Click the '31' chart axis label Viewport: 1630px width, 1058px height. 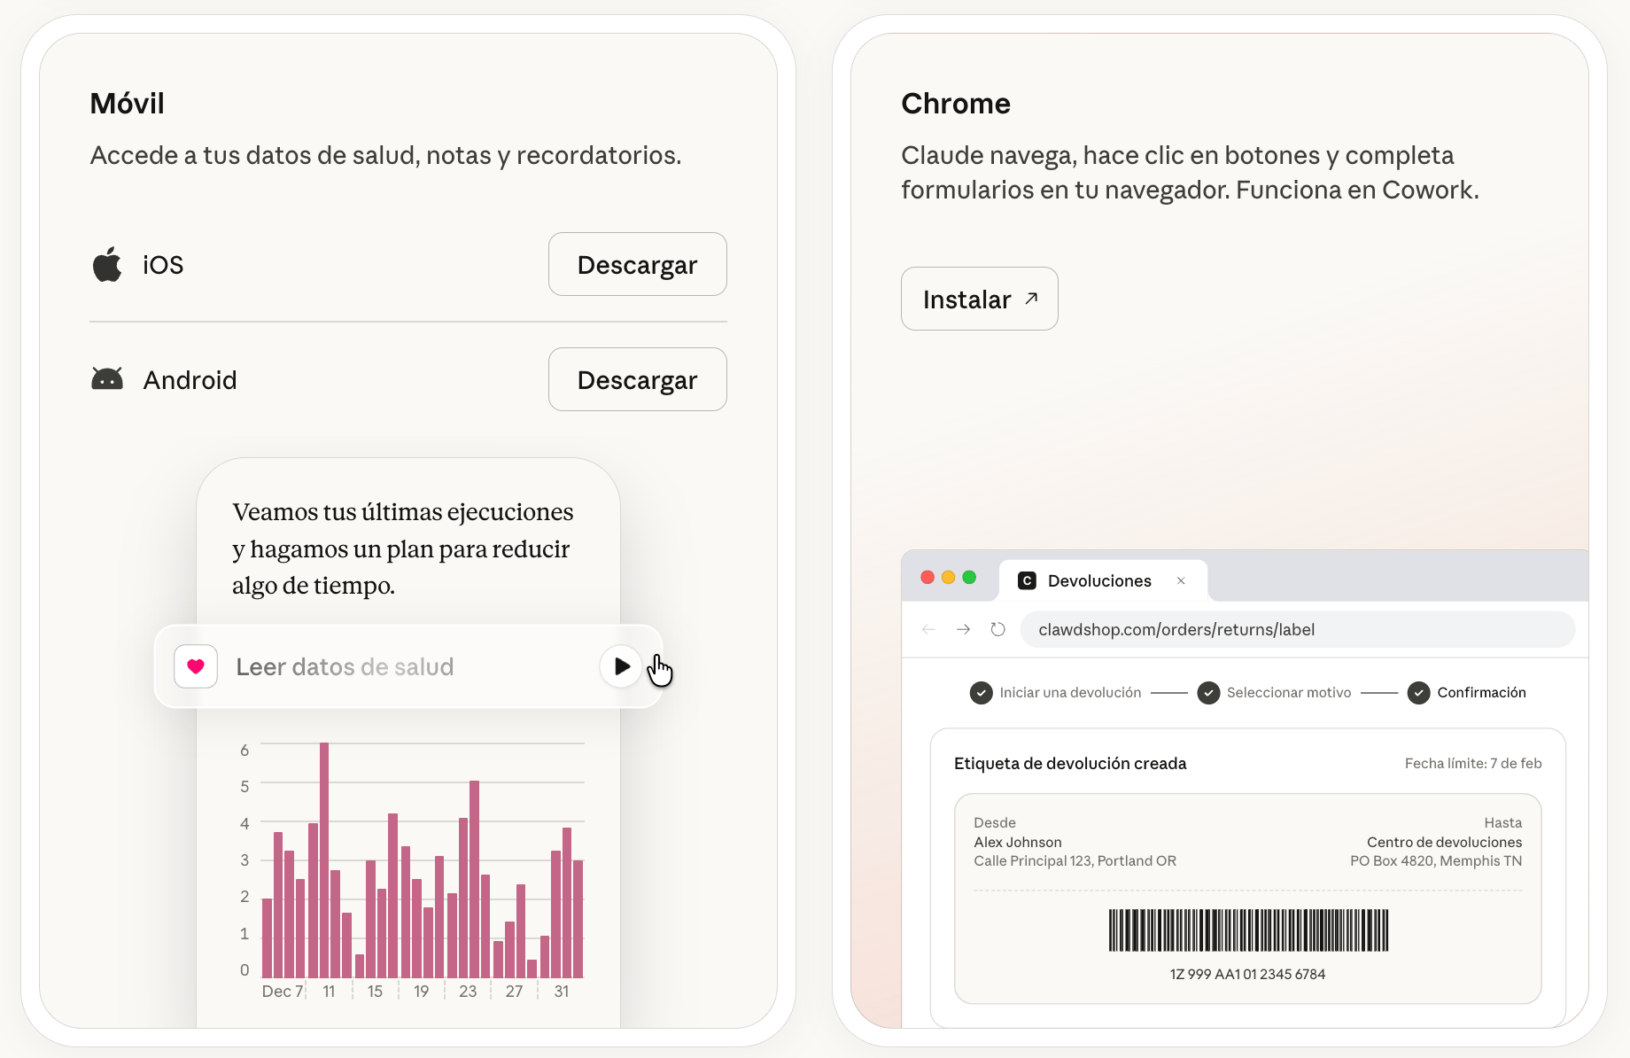(x=562, y=992)
